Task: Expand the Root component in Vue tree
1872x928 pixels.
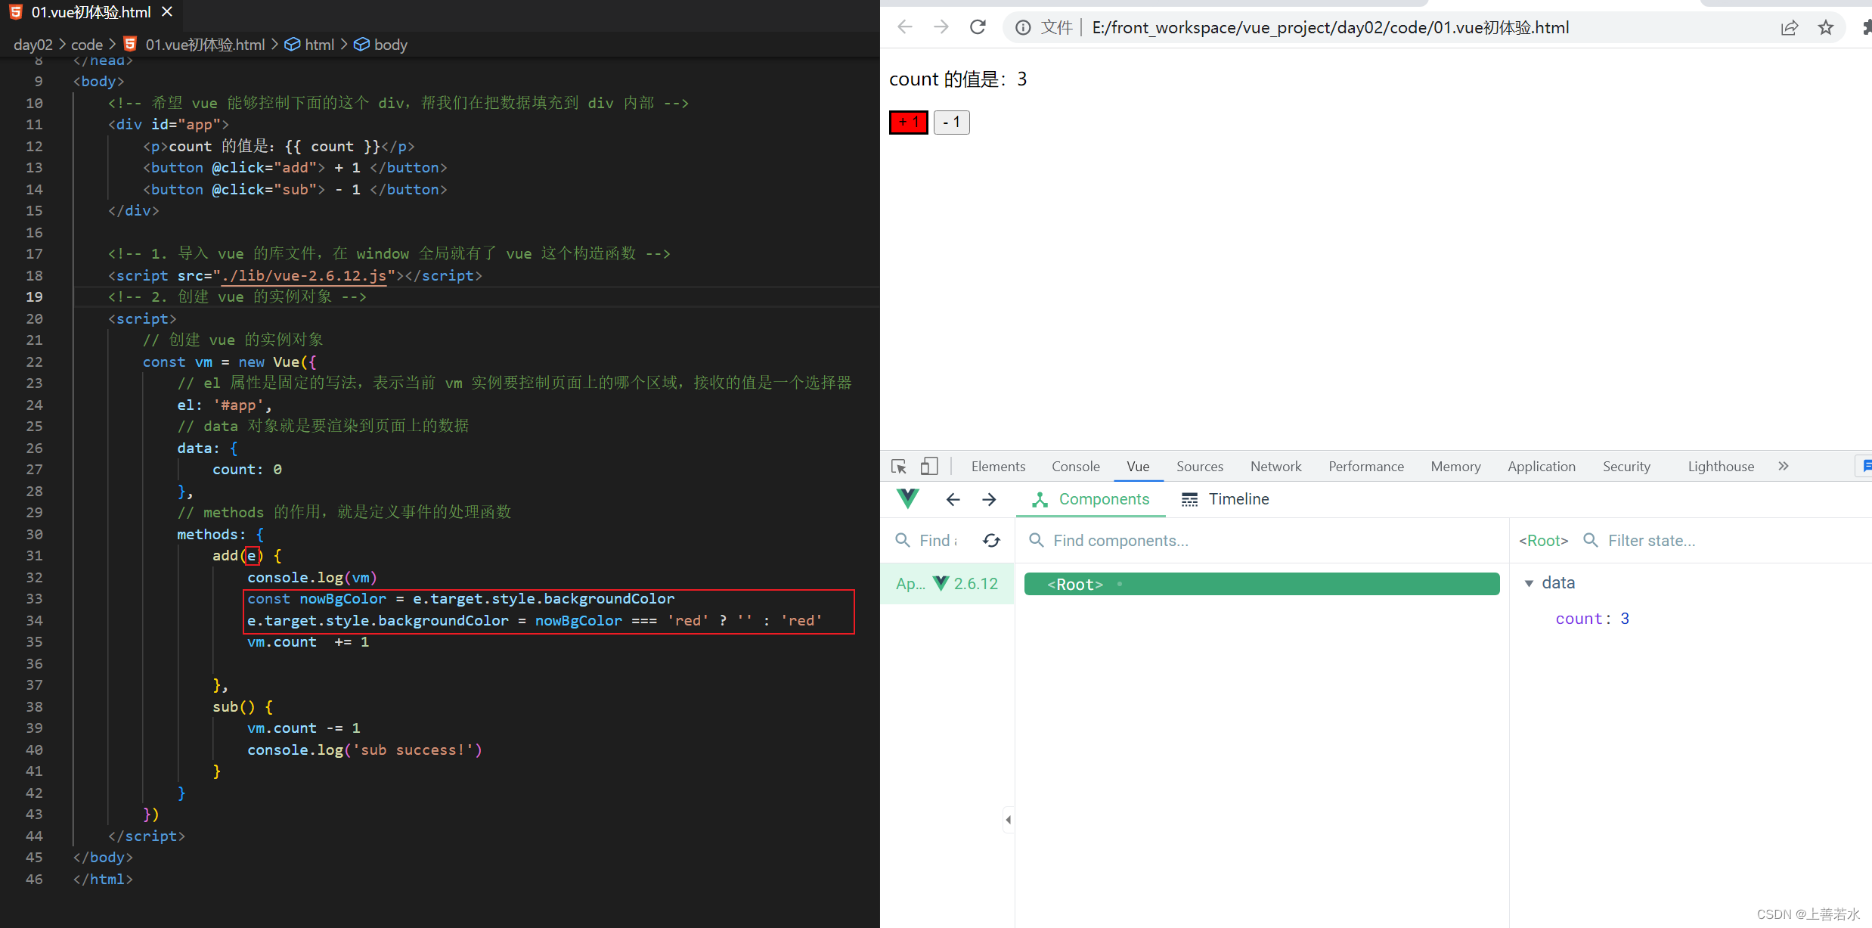Action: [1031, 584]
